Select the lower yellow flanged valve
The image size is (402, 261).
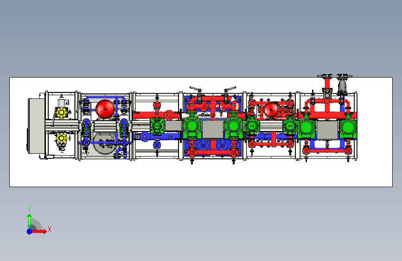(61, 138)
